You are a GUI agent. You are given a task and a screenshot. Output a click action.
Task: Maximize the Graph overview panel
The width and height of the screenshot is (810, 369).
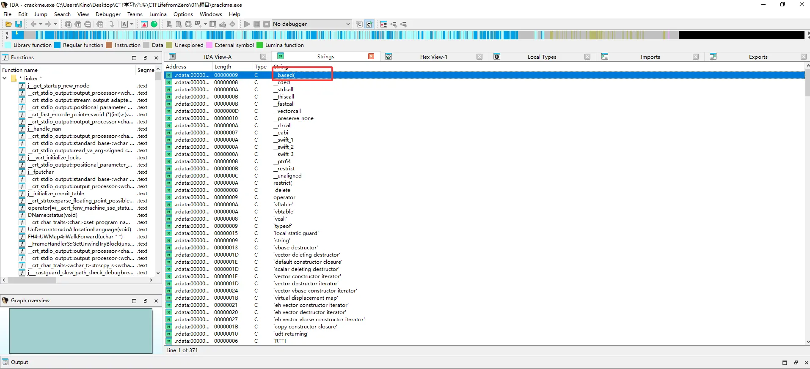click(x=134, y=301)
